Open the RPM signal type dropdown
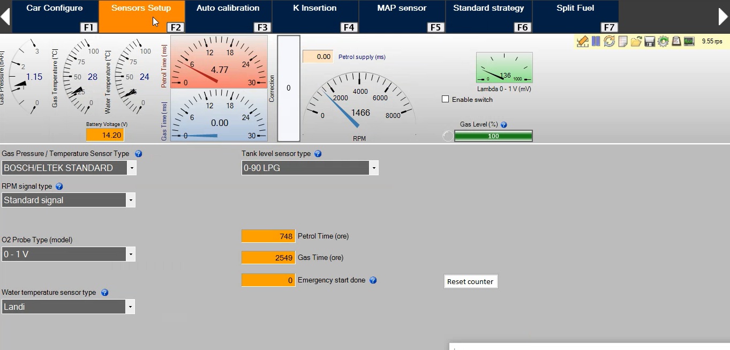This screenshot has height=350, width=730. pos(130,200)
